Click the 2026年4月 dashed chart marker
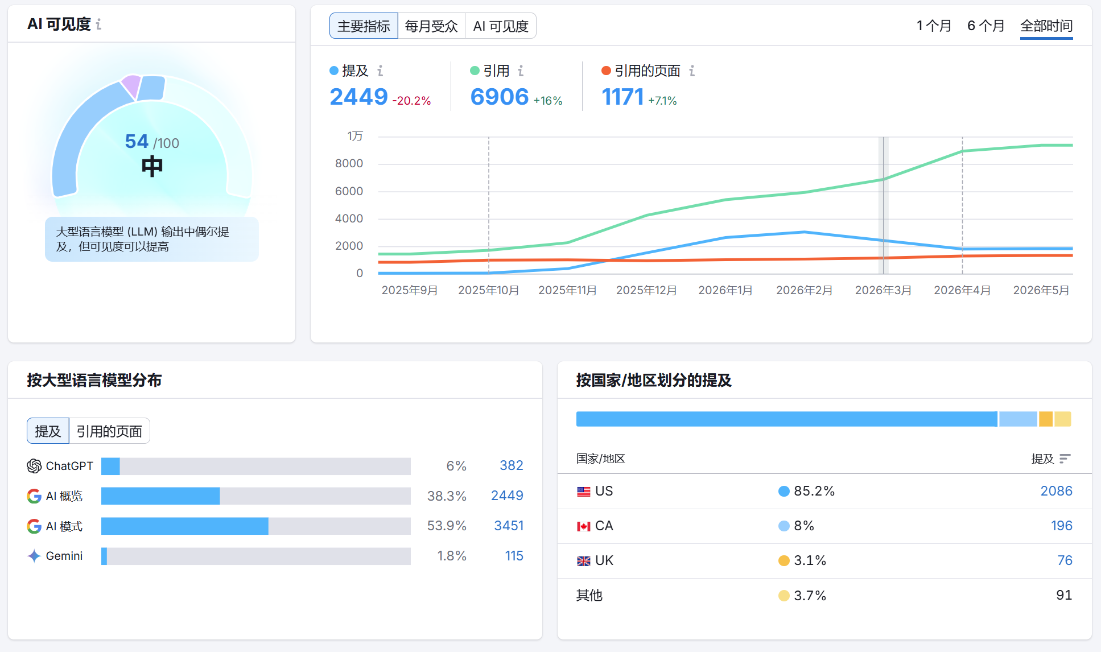 pyautogui.click(x=963, y=205)
